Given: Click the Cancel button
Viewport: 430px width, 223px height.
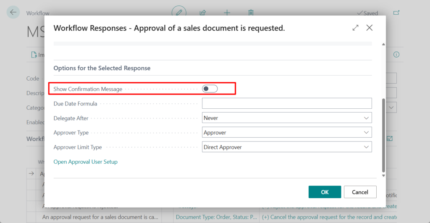Looking at the screenshot, I should 360,192.
